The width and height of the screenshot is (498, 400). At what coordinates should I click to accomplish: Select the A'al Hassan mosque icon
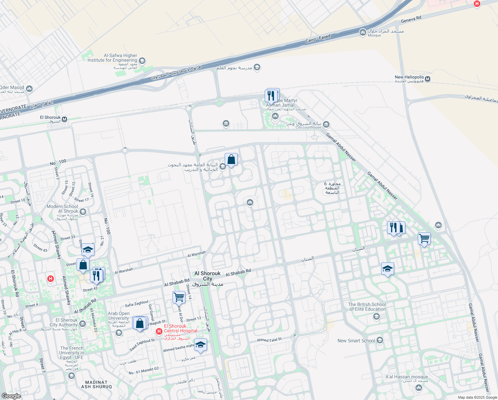419,388
